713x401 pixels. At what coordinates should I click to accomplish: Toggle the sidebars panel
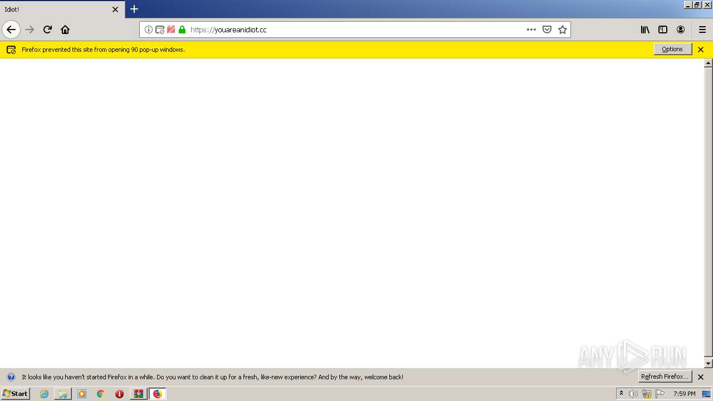(x=663, y=30)
